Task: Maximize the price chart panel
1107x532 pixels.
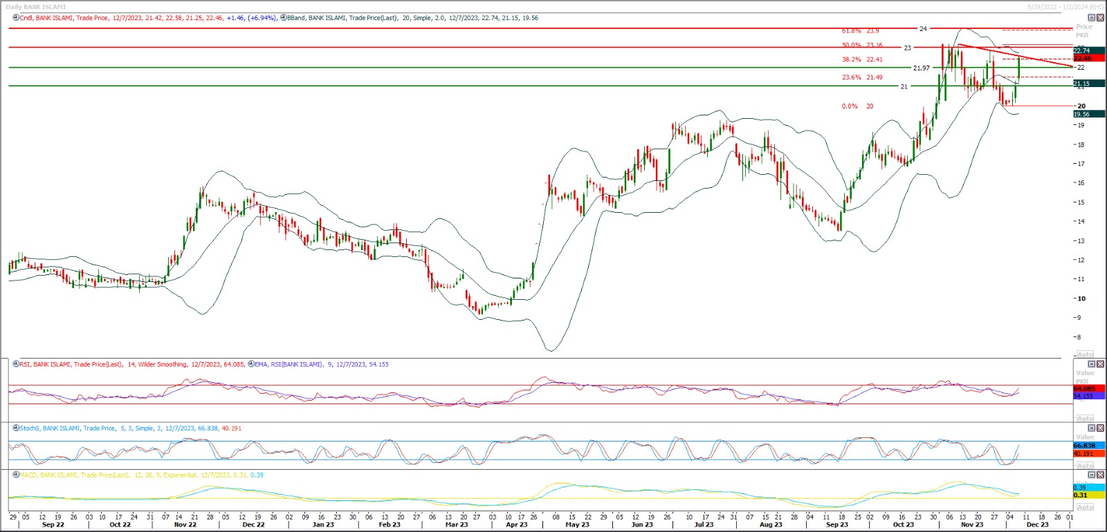Action: point(1092,17)
